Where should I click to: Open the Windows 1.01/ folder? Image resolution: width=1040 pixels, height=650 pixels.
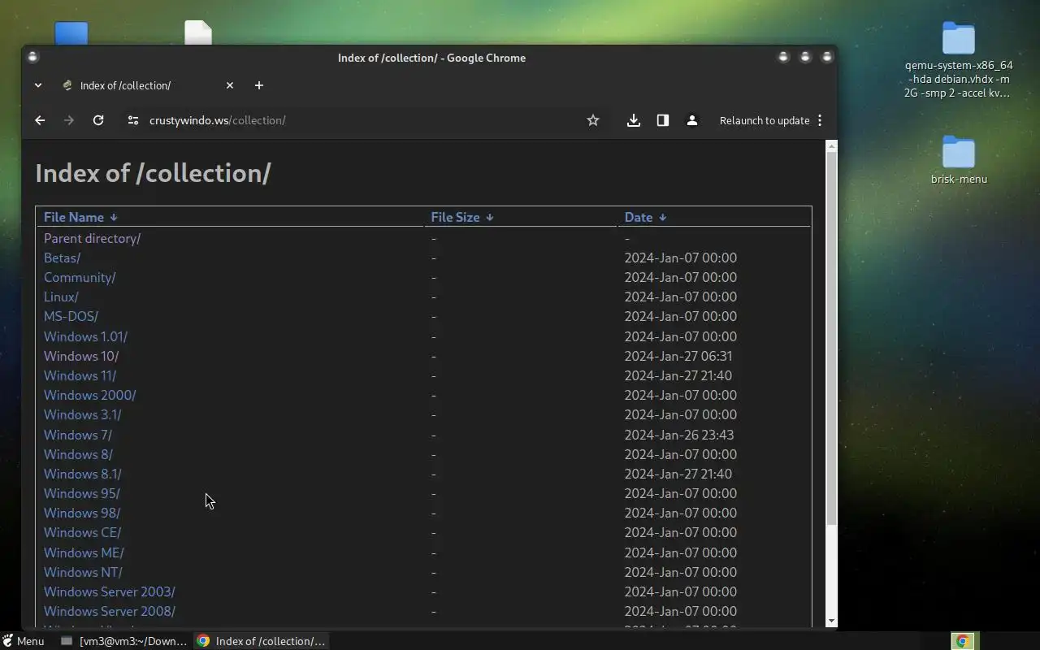(85, 336)
